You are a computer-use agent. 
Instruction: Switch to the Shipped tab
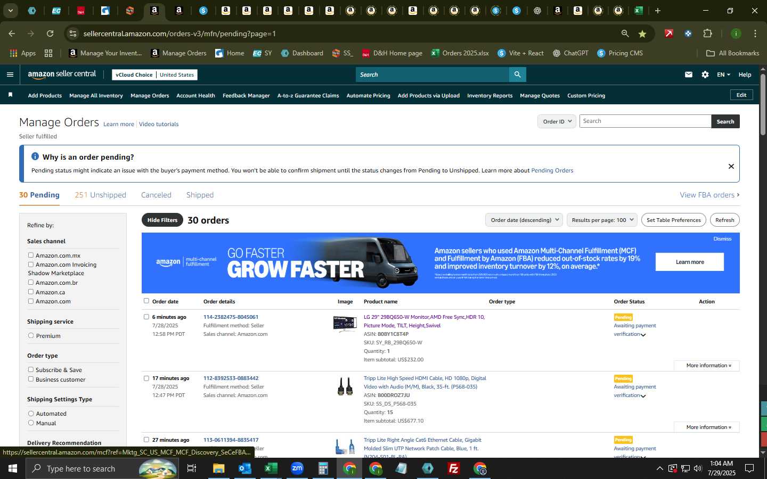pos(200,195)
